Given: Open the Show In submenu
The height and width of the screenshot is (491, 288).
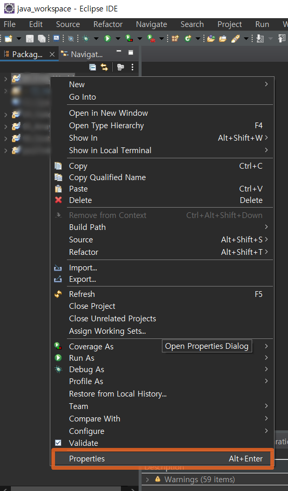Looking at the screenshot, I should click(x=162, y=138).
